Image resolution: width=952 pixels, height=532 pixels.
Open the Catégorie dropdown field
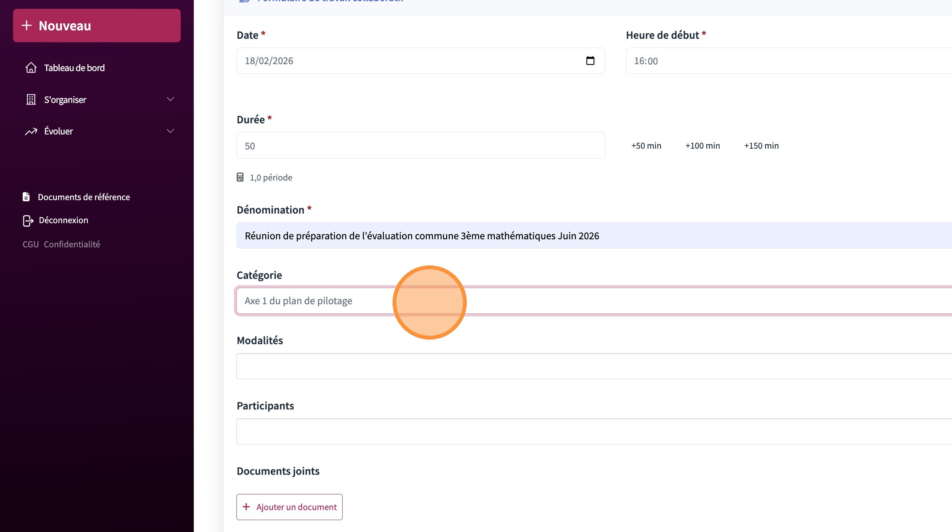(577, 301)
